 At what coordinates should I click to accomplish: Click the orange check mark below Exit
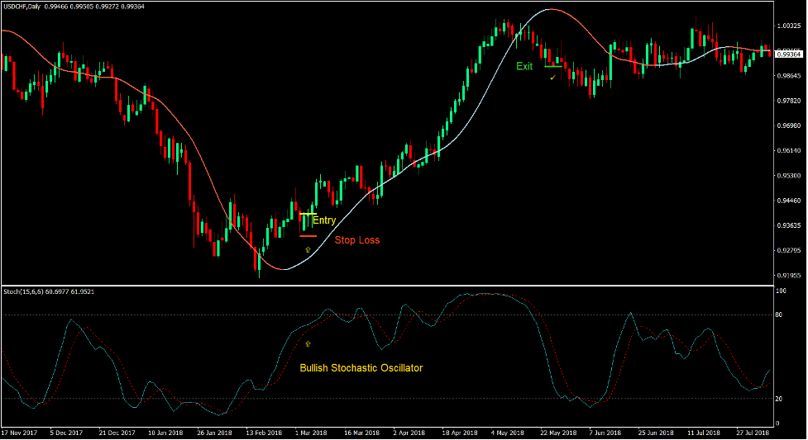coord(552,78)
